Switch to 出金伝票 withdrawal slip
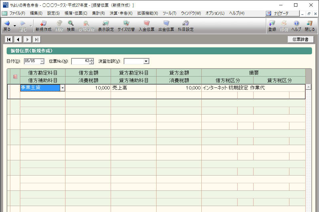 pos(166,26)
